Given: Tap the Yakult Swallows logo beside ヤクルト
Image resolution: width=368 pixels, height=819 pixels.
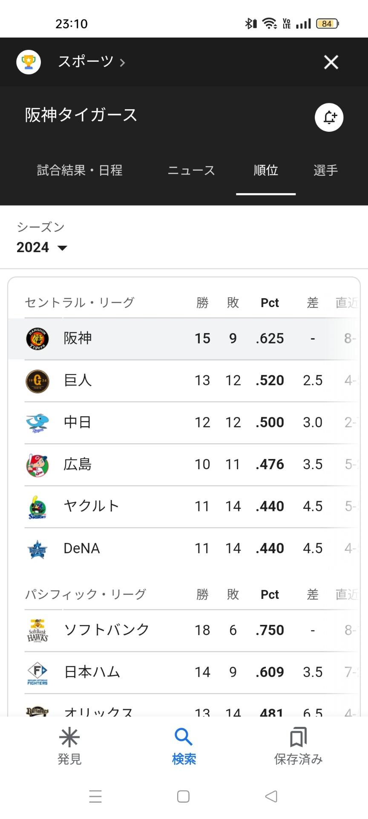Looking at the screenshot, I should 37,507.
